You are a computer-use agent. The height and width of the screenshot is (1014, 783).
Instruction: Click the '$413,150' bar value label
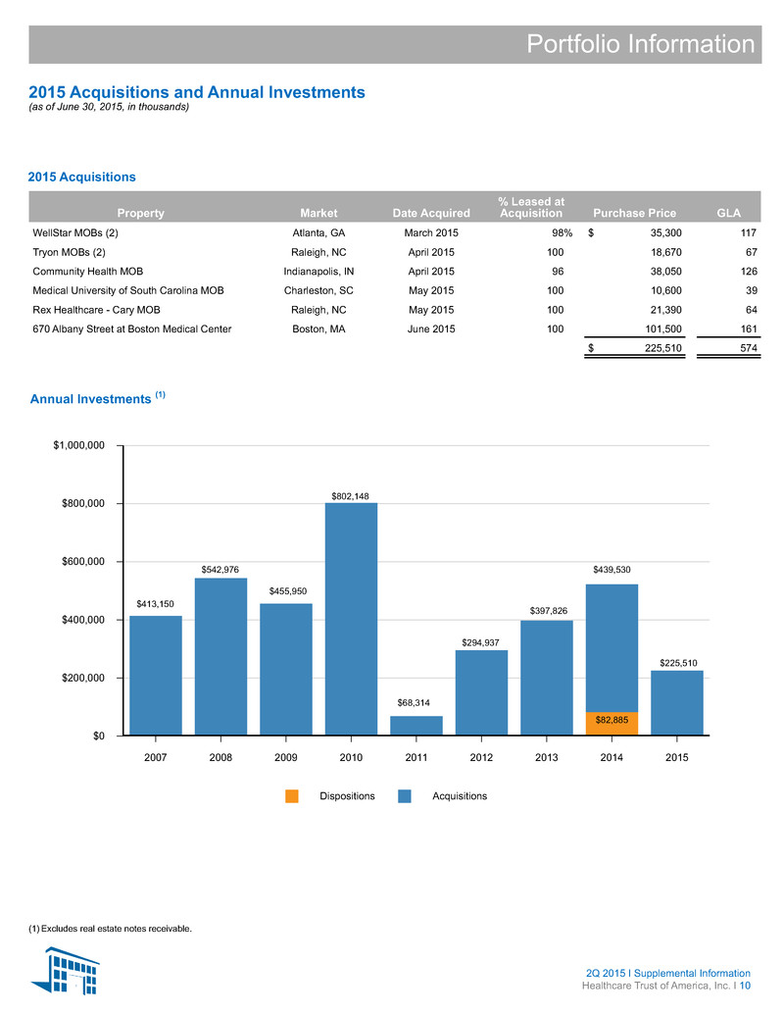point(155,604)
